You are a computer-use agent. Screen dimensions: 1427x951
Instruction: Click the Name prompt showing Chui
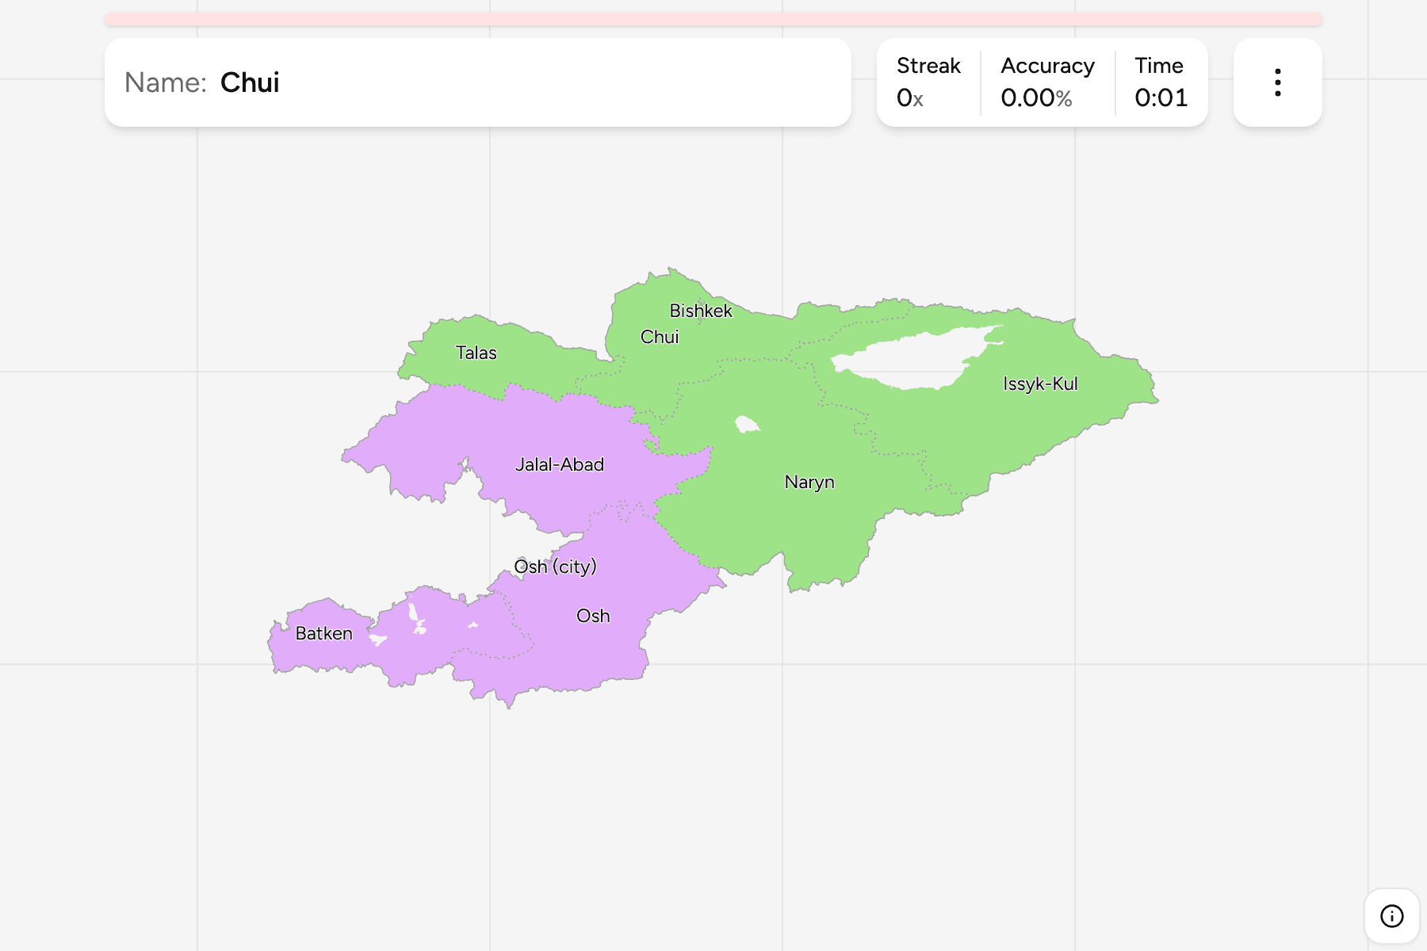point(478,82)
